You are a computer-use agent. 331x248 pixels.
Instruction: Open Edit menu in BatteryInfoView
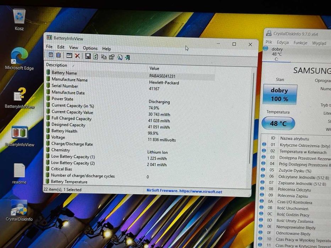tap(61, 47)
